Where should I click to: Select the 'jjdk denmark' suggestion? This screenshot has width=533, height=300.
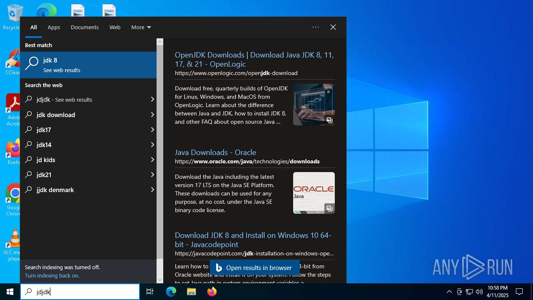[88, 190]
